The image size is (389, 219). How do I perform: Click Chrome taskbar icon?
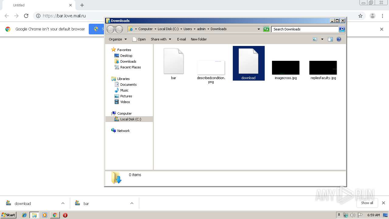coord(55,215)
